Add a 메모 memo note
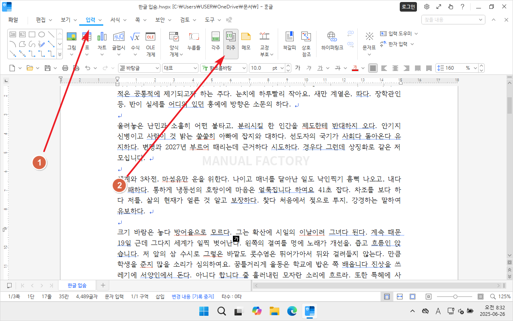513x321 pixels. 246,40
